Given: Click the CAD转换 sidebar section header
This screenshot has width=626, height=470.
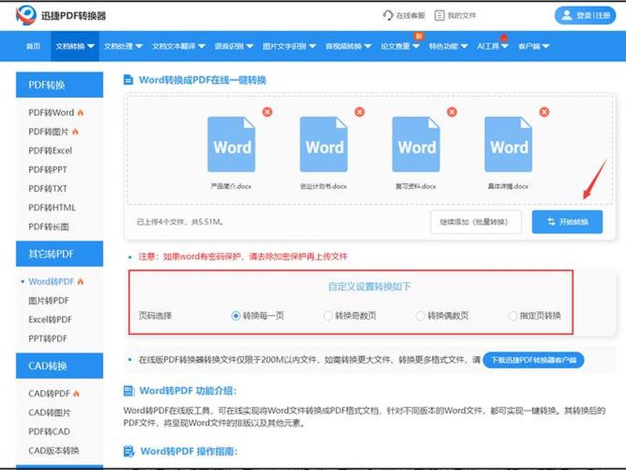Looking at the screenshot, I should pos(59,366).
